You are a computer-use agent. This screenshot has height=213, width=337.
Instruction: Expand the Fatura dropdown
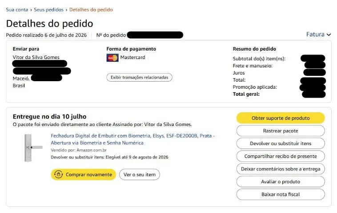pos(318,34)
